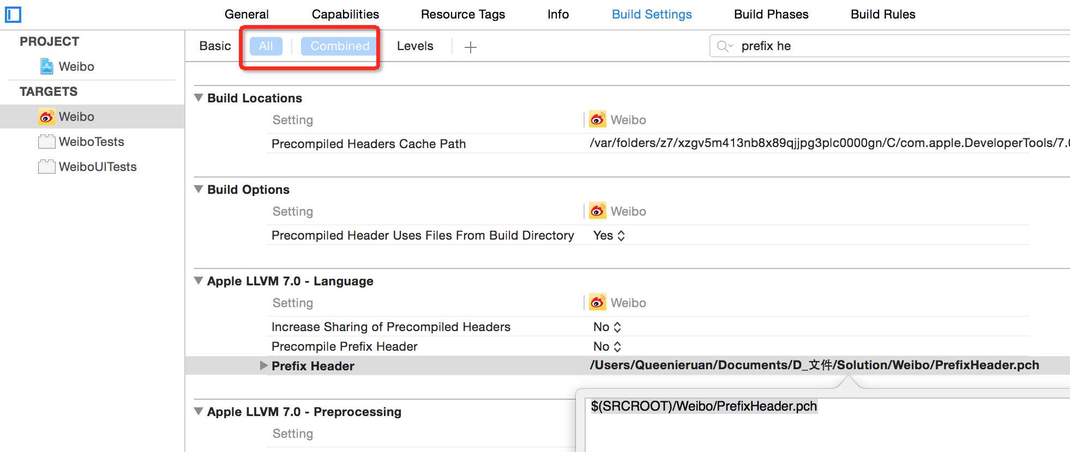Click the $(SRCROOT)/Weibo/PrefixHeader.pch edit field
Image resolution: width=1070 pixels, height=452 pixels.
(x=827, y=425)
